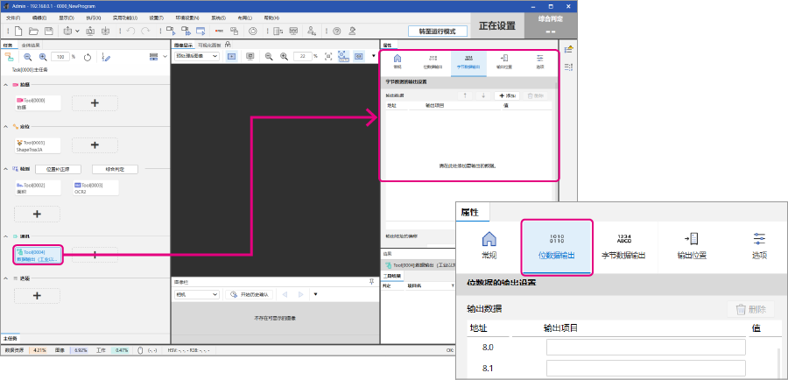Open the 相机 dropdown in image bar
The image size is (788, 380).
[x=195, y=294]
